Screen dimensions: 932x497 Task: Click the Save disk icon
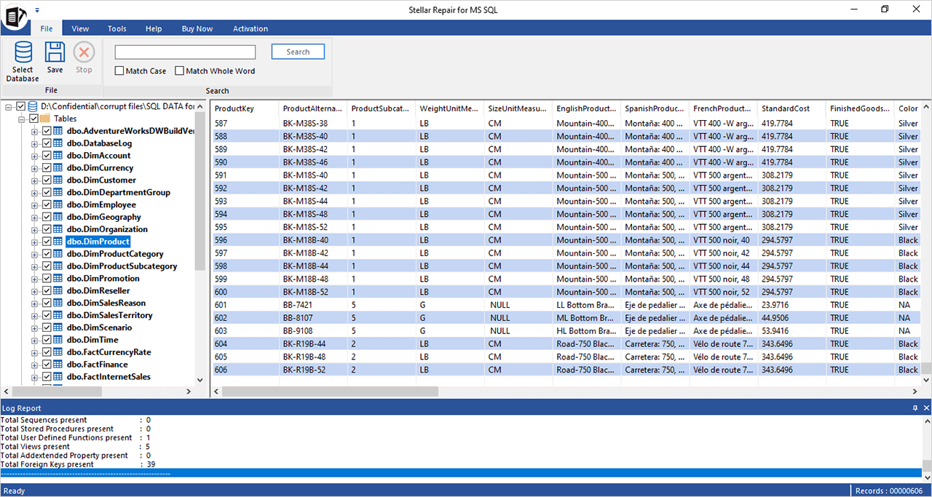pyautogui.click(x=55, y=53)
